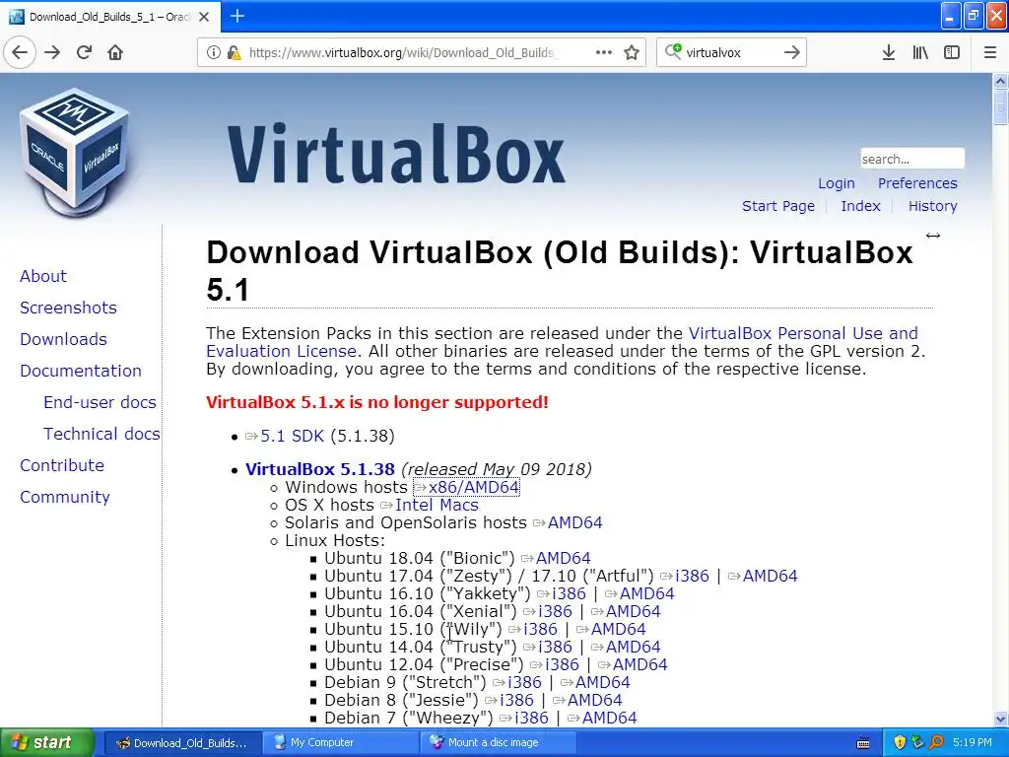Image resolution: width=1009 pixels, height=757 pixels.
Task: Click the VirtualBox cube logo
Action: click(75, 153)
